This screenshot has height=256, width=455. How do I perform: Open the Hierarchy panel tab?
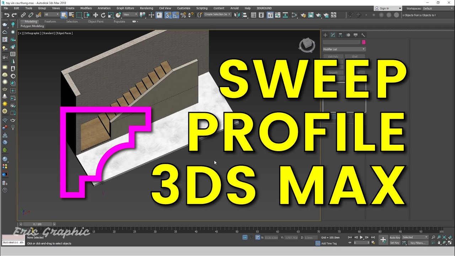pyautogui.click(x=341, y=35)
